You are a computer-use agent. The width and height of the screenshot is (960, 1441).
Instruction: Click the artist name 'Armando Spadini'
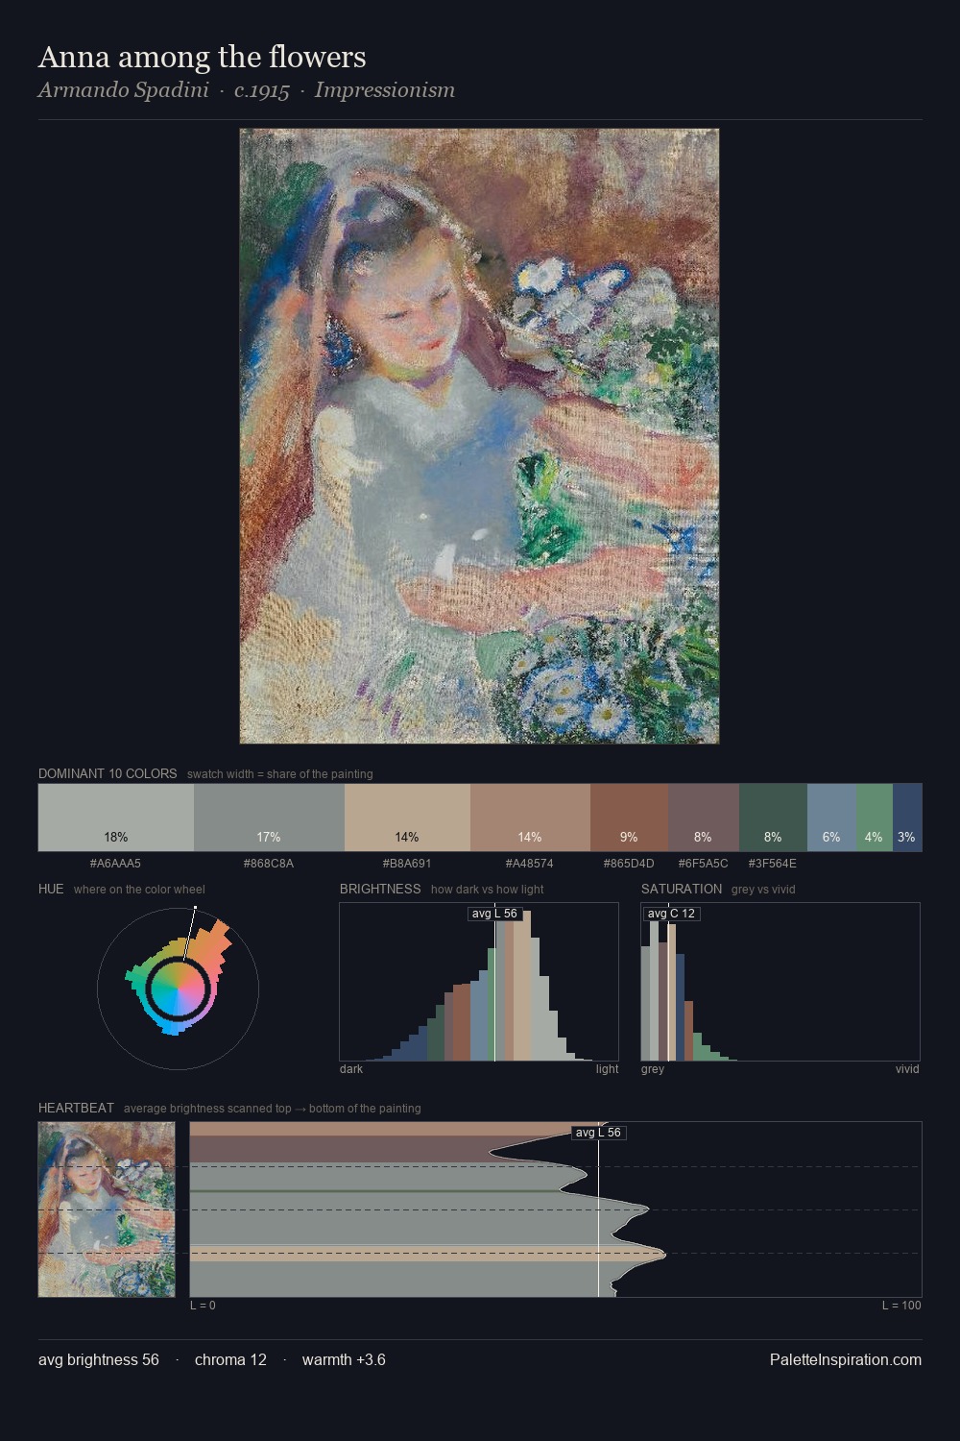point(123,90)
